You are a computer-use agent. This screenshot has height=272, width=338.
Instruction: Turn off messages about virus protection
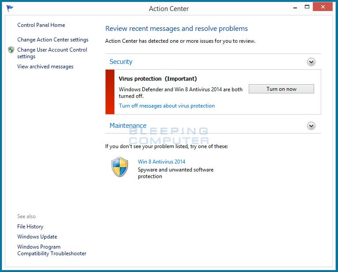[167, 106]
